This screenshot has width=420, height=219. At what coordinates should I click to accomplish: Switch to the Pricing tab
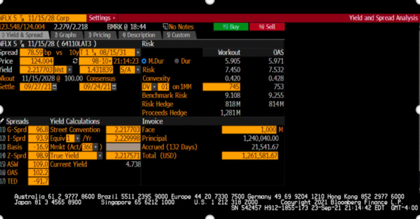[100, 35]
